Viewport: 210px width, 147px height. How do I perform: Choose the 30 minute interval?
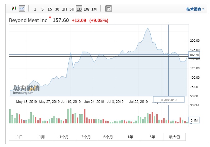57,9
